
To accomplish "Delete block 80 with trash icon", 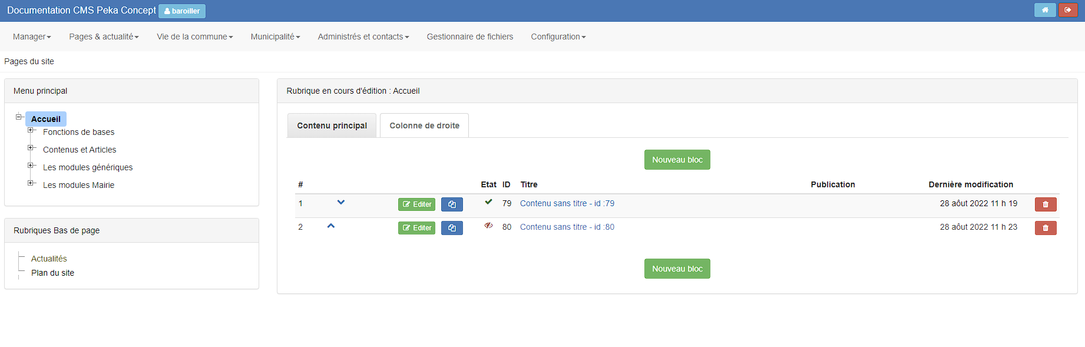I will (x=1046, y=228).
